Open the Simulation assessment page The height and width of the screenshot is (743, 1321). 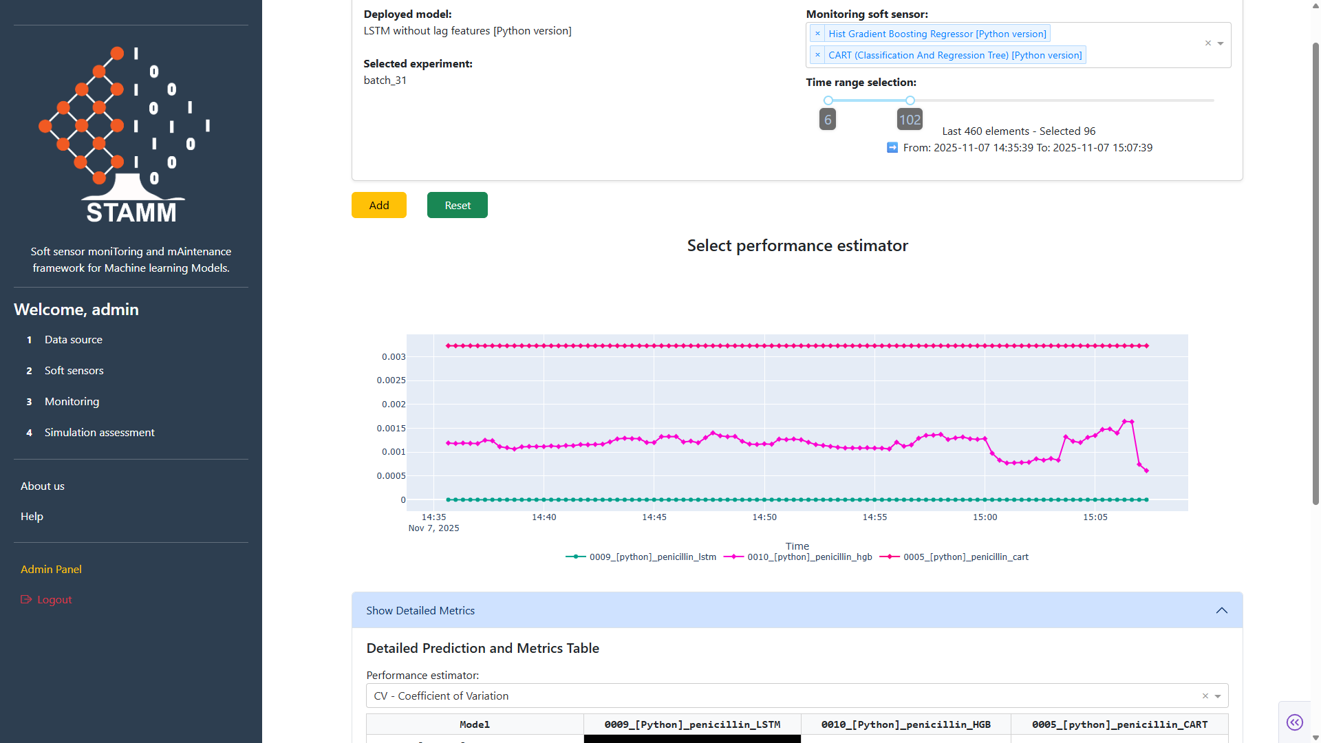pos(99,433)
